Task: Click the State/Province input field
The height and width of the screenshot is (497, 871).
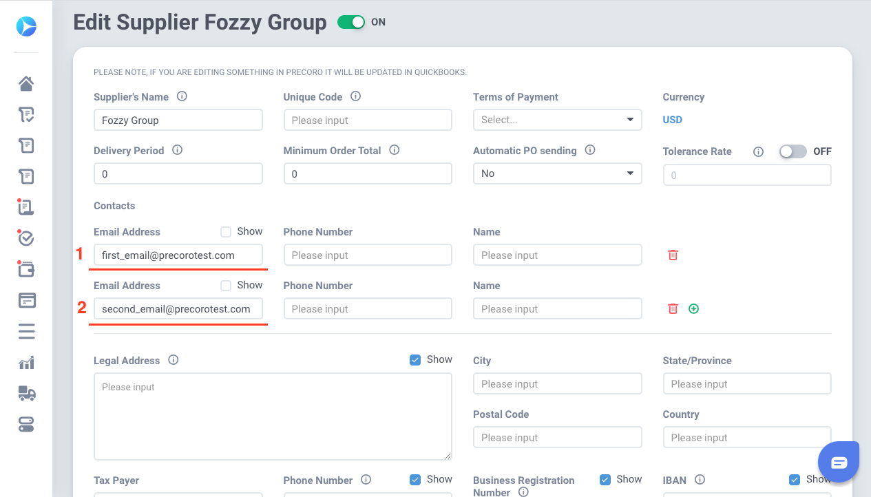Action: [747, 383]
